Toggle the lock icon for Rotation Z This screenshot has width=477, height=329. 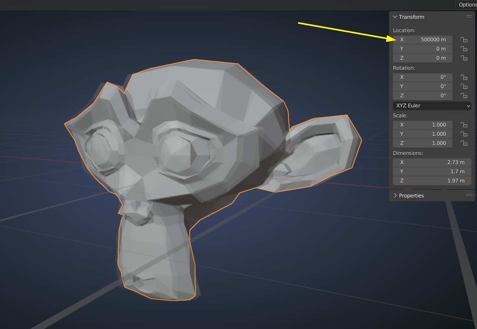click(464, 95)
